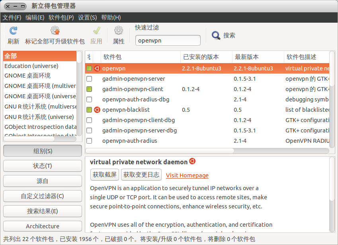Viewport: 338px width, 245px height.
Task: Click the Architecture button
Action: (x=43, y=226)
